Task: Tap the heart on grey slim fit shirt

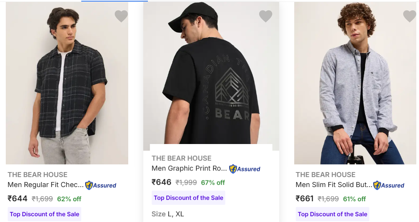Action: [x=410, y=16]
